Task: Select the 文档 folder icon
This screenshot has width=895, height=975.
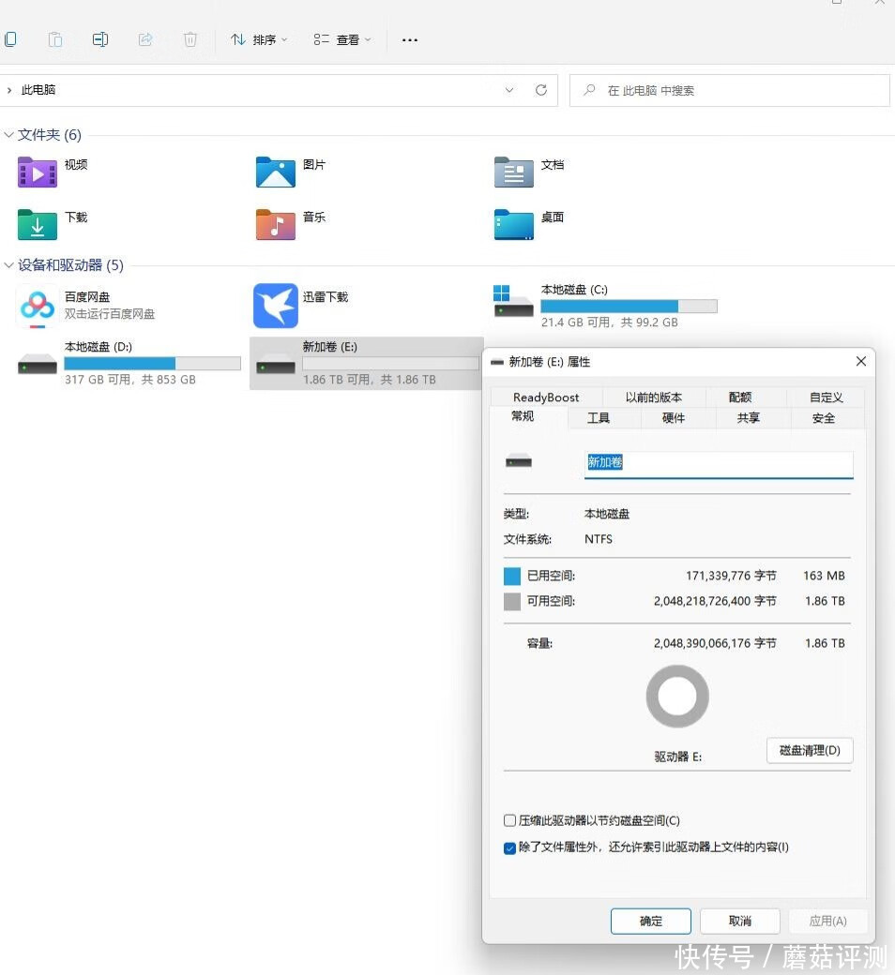Action: coord(513,172)
